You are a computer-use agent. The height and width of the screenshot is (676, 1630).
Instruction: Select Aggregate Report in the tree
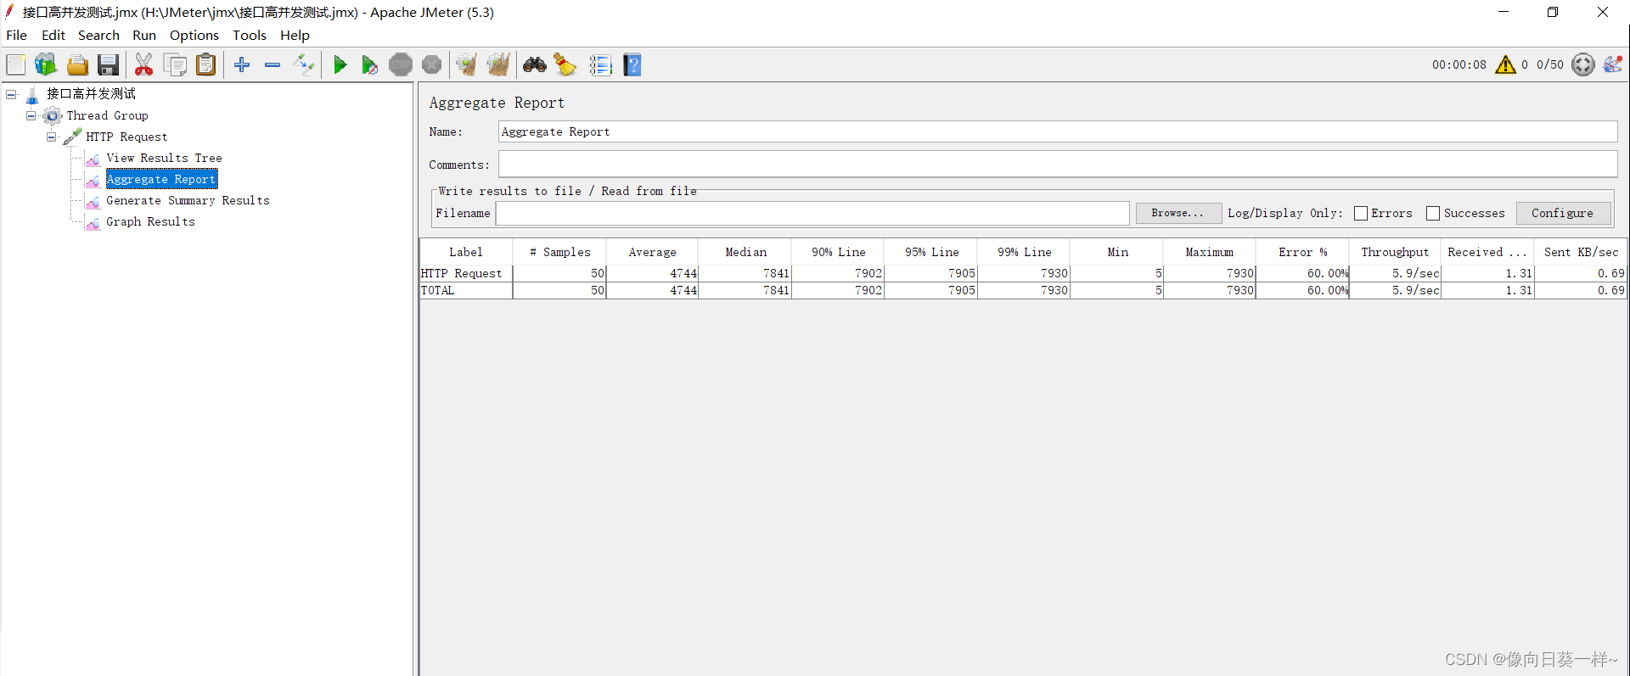click(x=161, y=179)
